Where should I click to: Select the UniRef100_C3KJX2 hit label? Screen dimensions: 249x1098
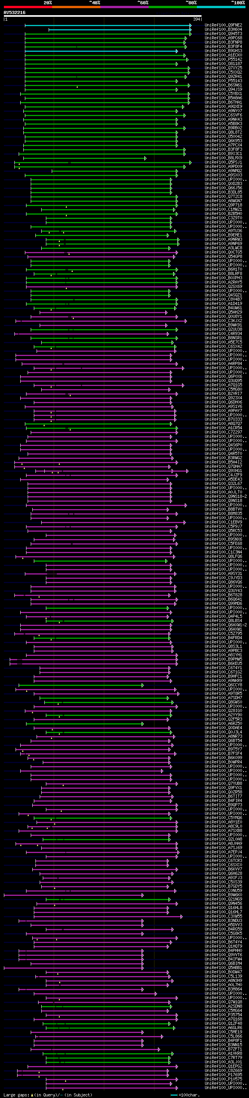tap(223, 321)
